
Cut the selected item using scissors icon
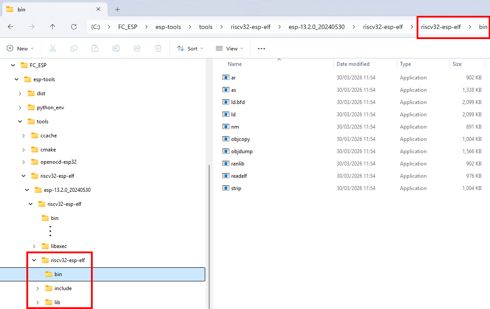click(52, 48)
